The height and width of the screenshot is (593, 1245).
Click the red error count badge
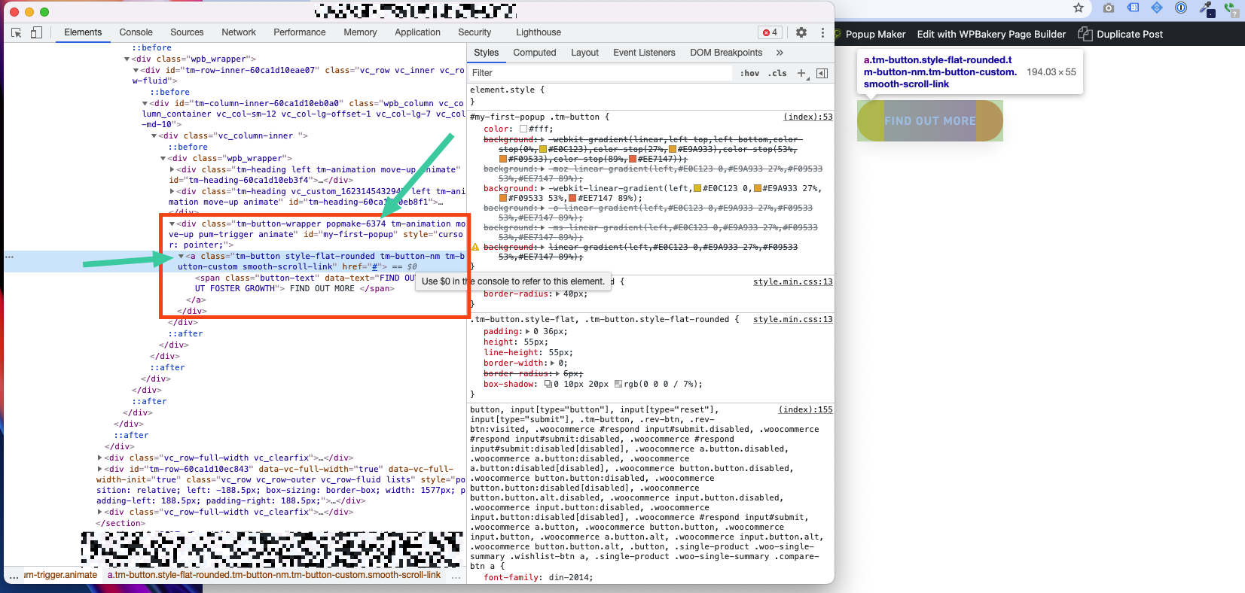[770, 32]
